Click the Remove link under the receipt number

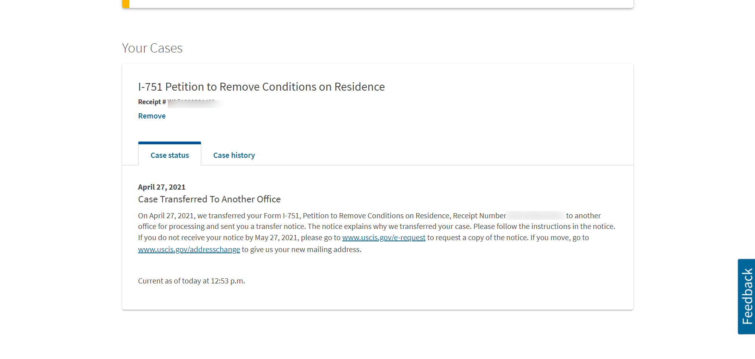(x=152, y=116)
